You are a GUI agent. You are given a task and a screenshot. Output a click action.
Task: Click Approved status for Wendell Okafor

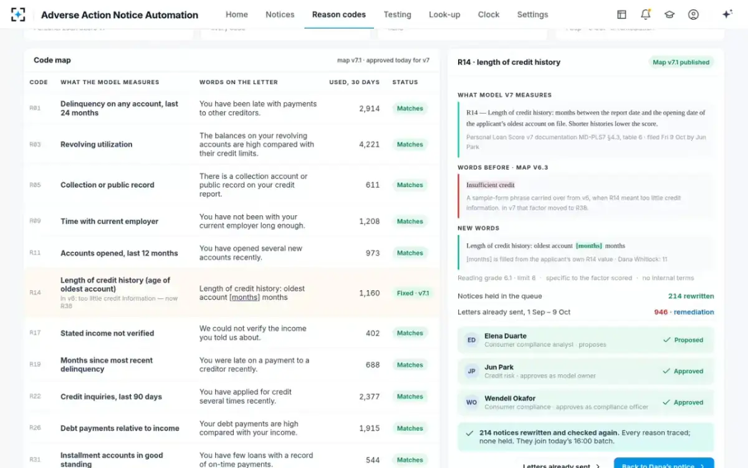pos(683,402)
